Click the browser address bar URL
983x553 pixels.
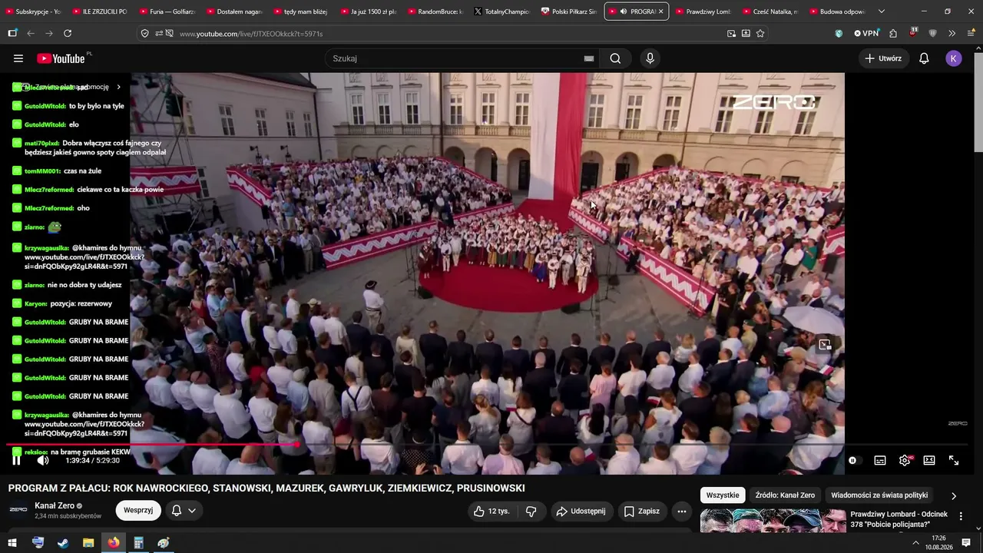251,34
